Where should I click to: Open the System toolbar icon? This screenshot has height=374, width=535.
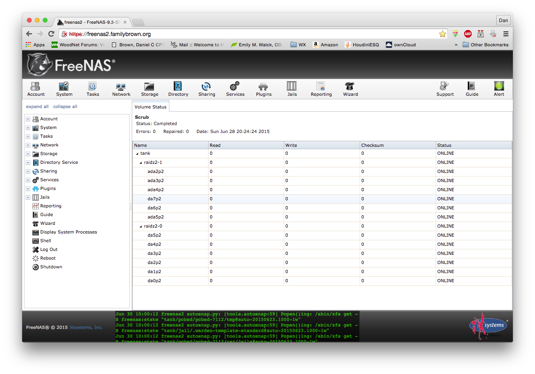click(x=64, y=89)
